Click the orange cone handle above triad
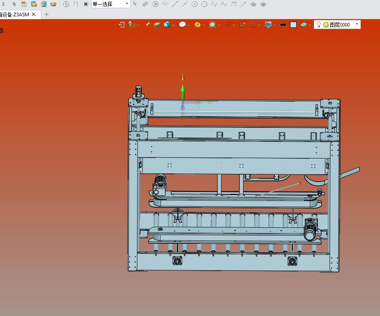 coord(183,77)
